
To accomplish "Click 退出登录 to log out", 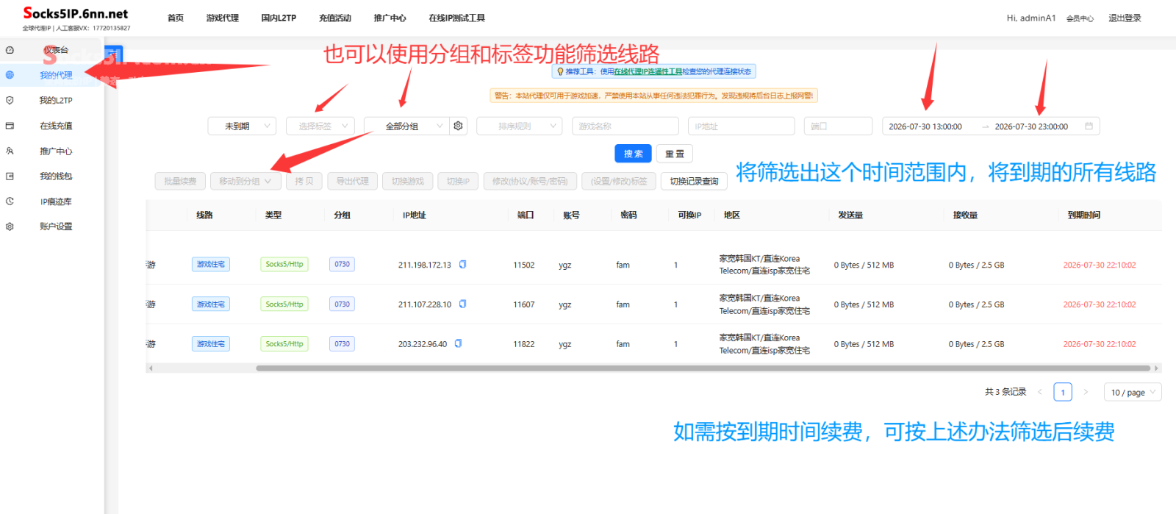I will pyautogui.click(x=1125, y=18).
